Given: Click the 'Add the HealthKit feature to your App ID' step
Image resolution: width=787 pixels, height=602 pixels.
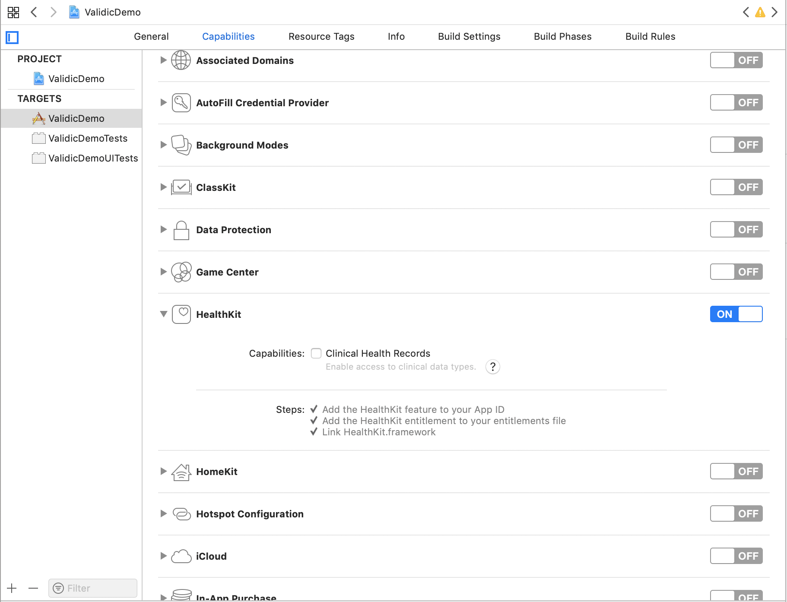Looking at the screenshot, I should (413, 409).
